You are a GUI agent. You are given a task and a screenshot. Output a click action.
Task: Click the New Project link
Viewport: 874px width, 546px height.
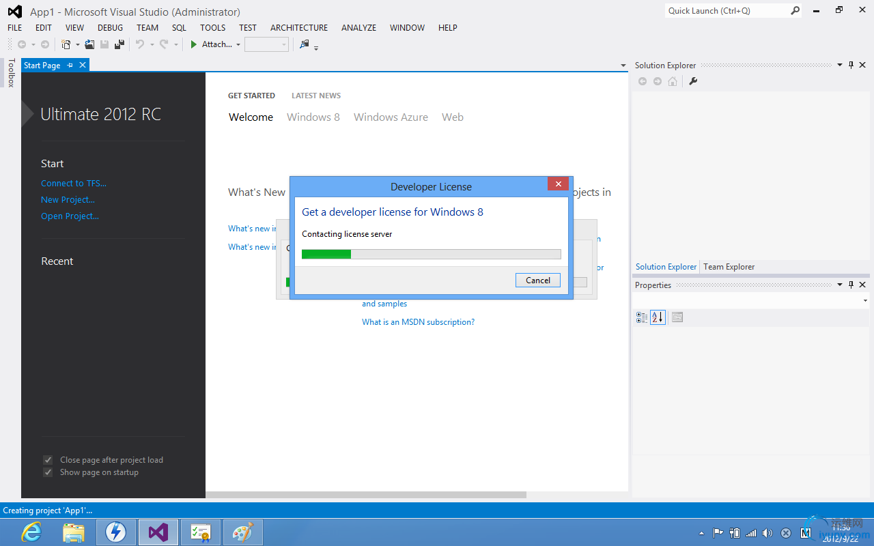point(68,199)
